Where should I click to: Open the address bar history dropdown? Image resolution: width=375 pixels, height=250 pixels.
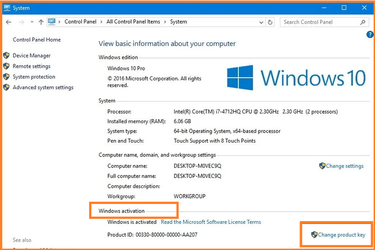(x=261, y=23)
